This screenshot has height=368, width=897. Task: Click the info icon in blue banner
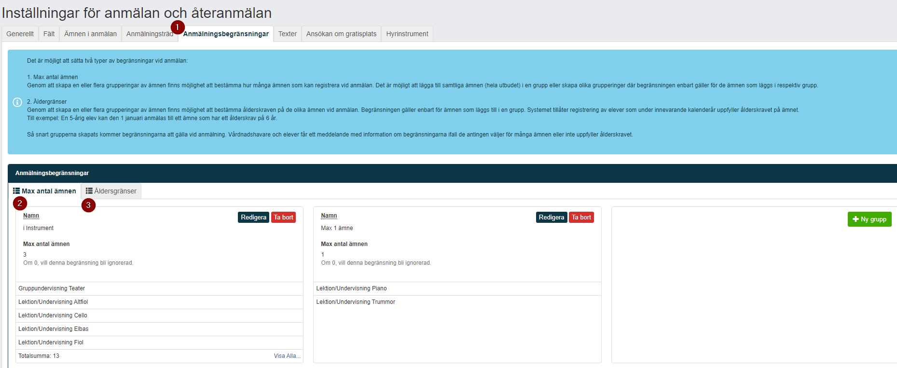coord(17,102)
